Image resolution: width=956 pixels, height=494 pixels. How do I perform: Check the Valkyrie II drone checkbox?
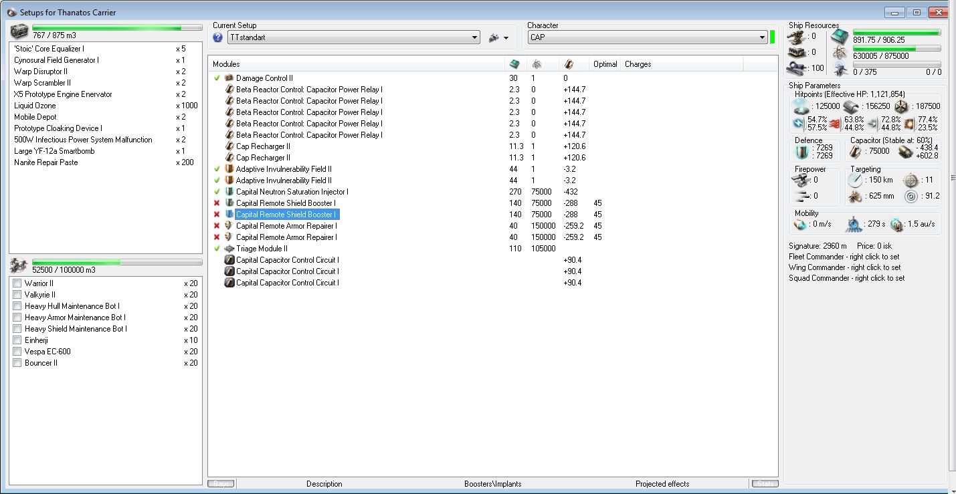point(17,295)
